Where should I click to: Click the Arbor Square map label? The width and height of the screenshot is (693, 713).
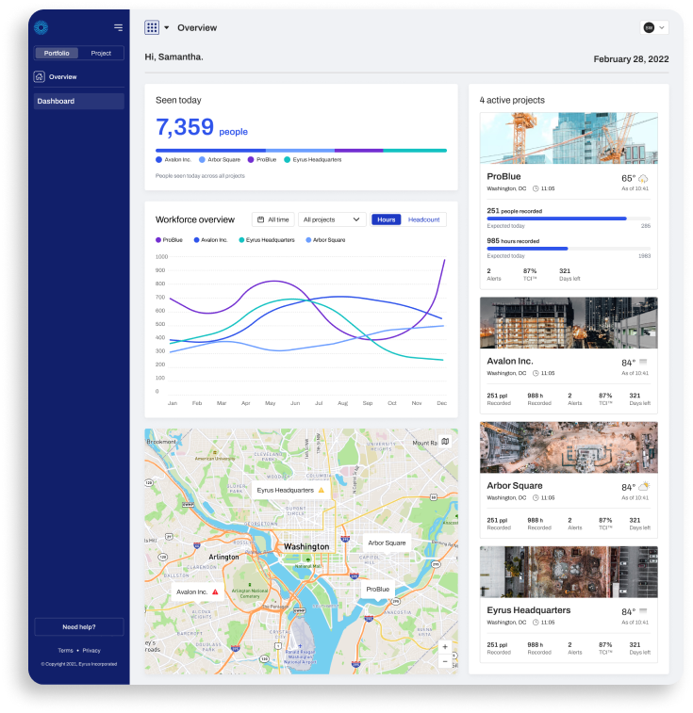pos(387,543)
